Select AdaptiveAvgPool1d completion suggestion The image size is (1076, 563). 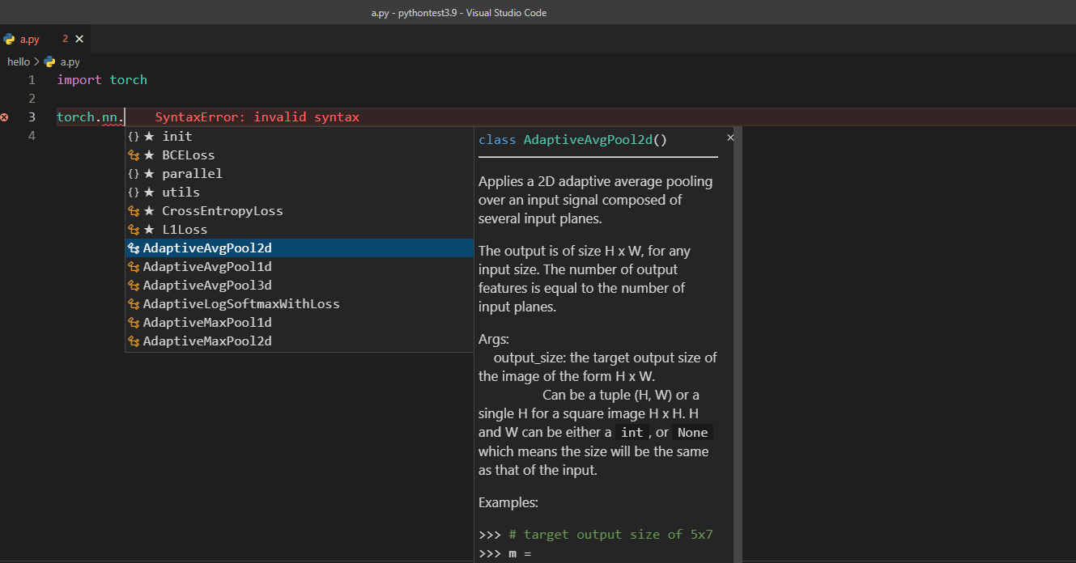pos(207,266)
